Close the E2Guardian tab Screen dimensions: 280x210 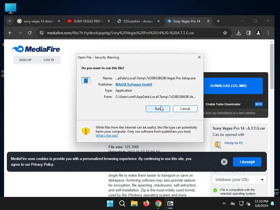158,21
